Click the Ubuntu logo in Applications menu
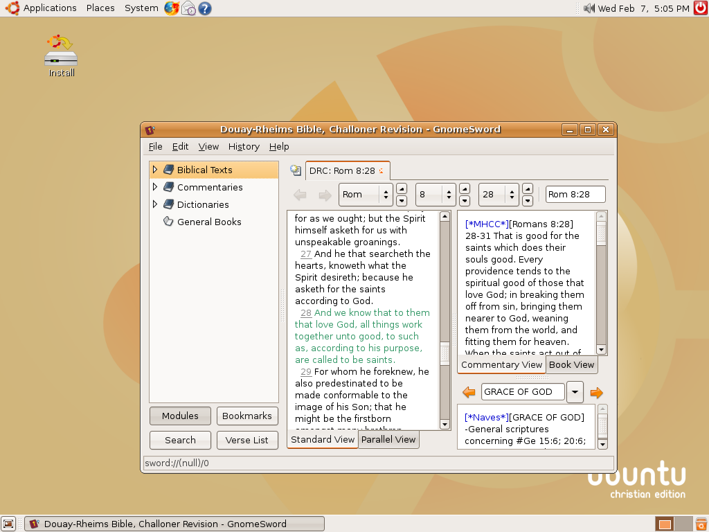Image resolution: width=709 pixels, height=532 pixels. tap(12, 8)
